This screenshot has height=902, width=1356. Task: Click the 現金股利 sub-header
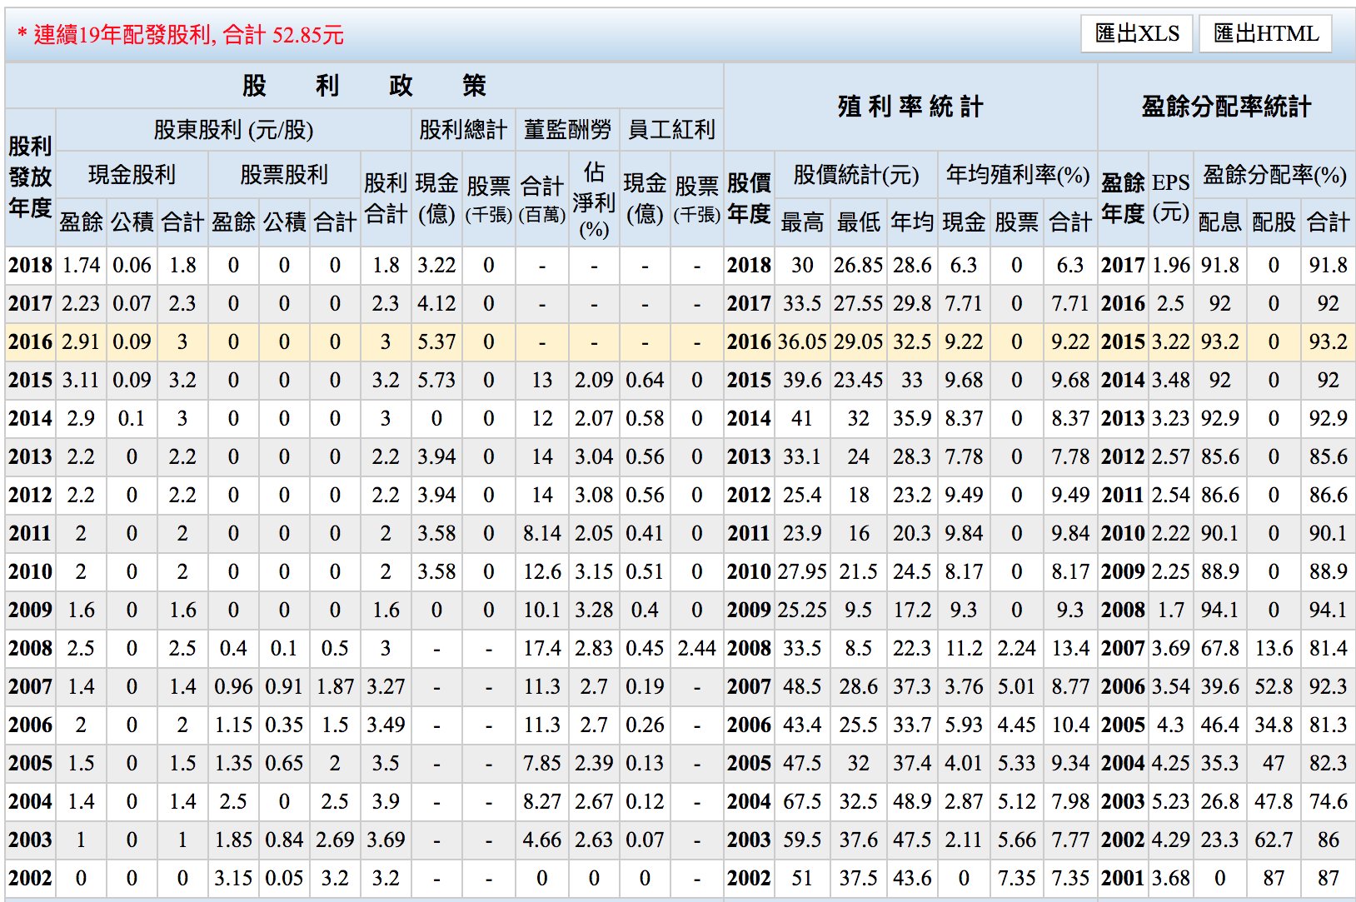coord(132,175)
